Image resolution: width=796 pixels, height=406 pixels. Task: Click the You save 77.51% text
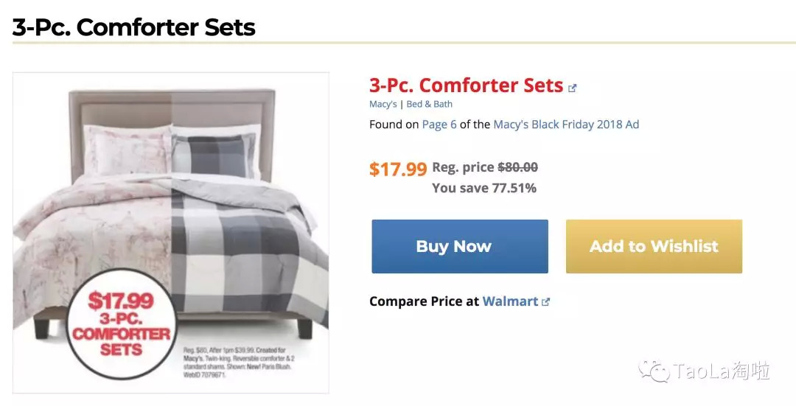coord(483,188)
